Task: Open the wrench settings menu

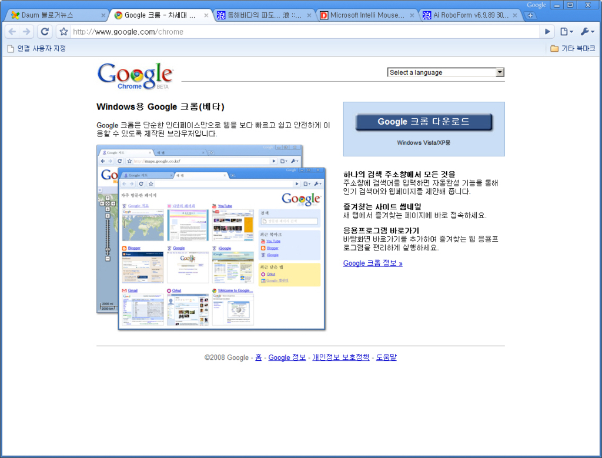Action: point(587,32)
